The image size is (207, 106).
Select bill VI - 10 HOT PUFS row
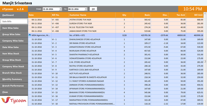(116, 73)
